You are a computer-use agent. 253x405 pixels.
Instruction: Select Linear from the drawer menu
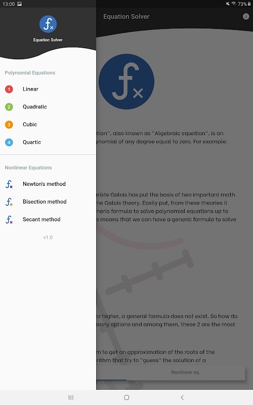click(x=48, y=89)
